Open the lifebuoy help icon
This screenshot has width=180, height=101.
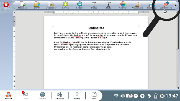coord(162,96)
